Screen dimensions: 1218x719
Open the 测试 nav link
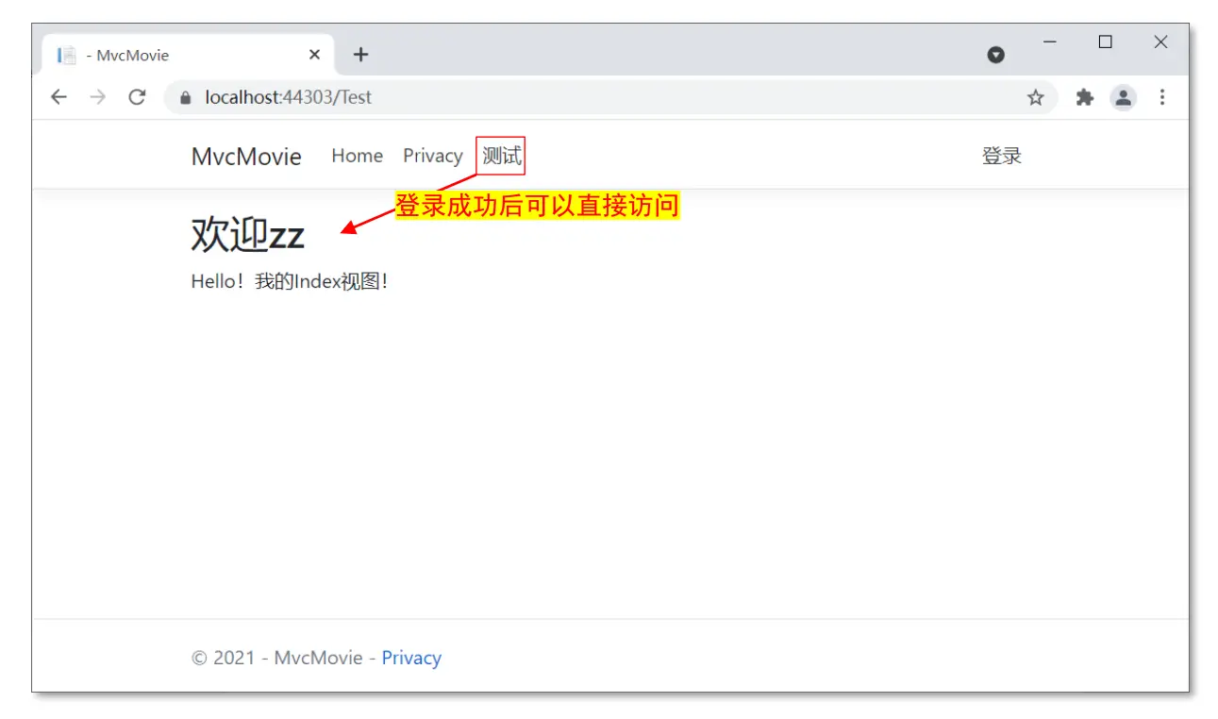[502, 156]
